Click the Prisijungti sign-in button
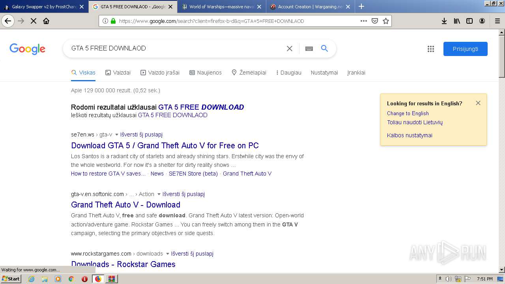Image resolution: width=505 pixels, height=284 pixels. point(466,49)
